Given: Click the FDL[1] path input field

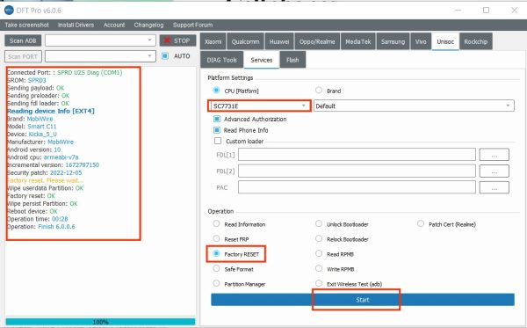Looking at the screenshot, I should click(x=357, y=155).
